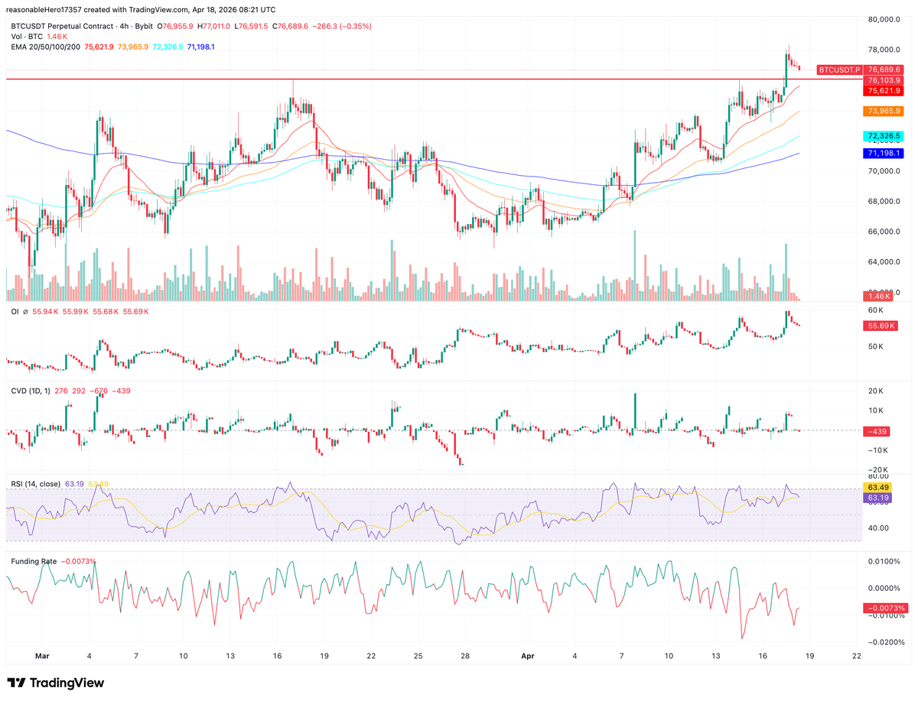Click the 80.00 label on RSI axis
This screenshot has width=918, height=701.
tap(877, 475)
